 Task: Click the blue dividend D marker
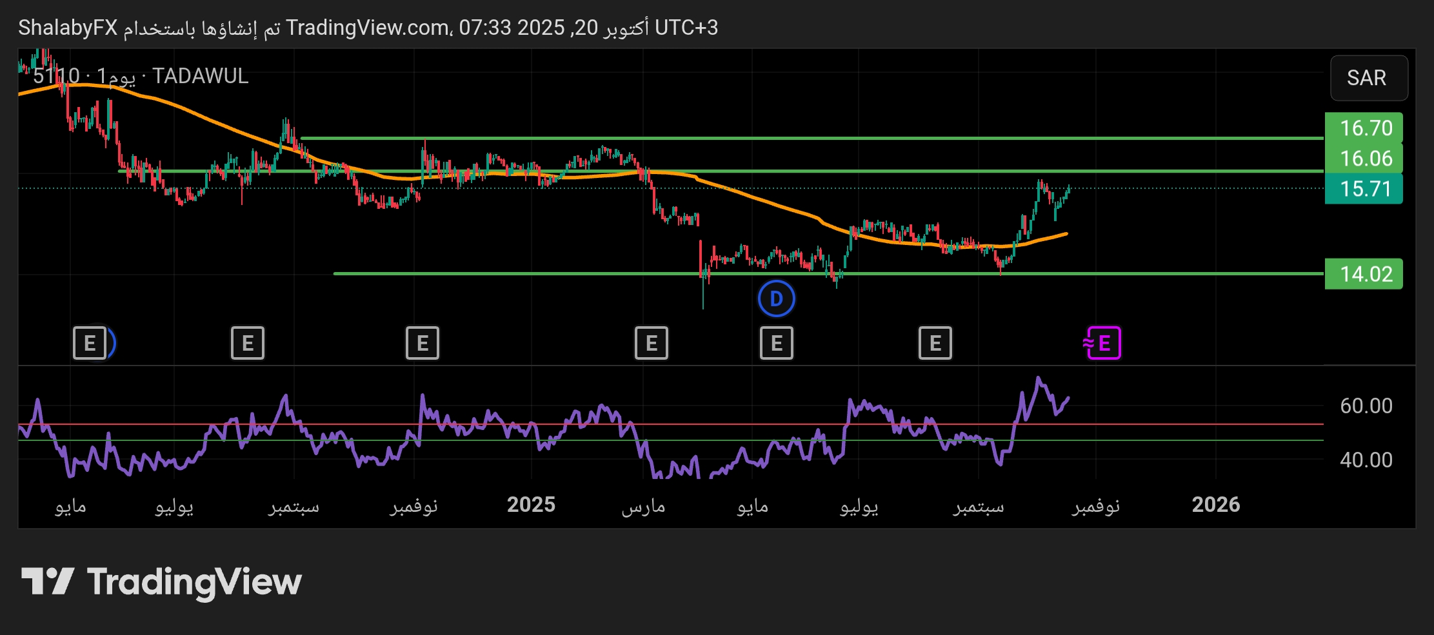(x=776, y=299)
